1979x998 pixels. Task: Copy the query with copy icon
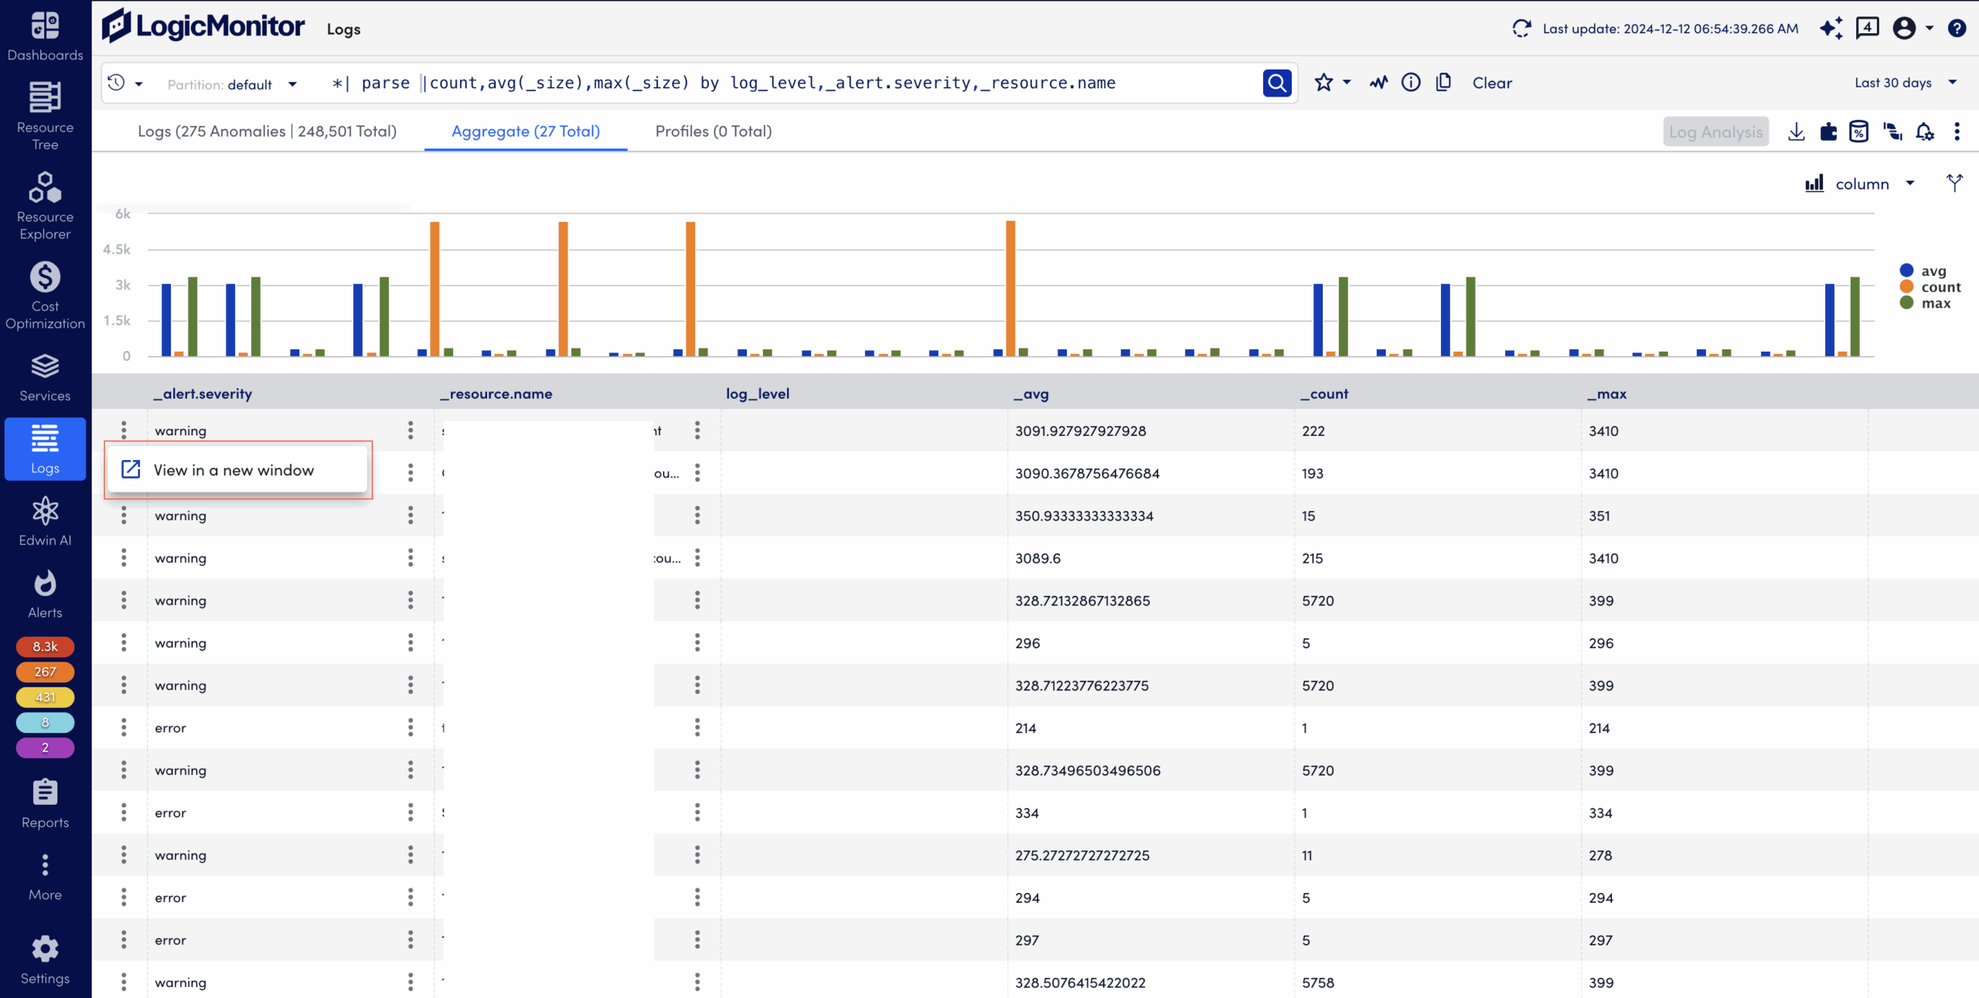click(1443, 82)
